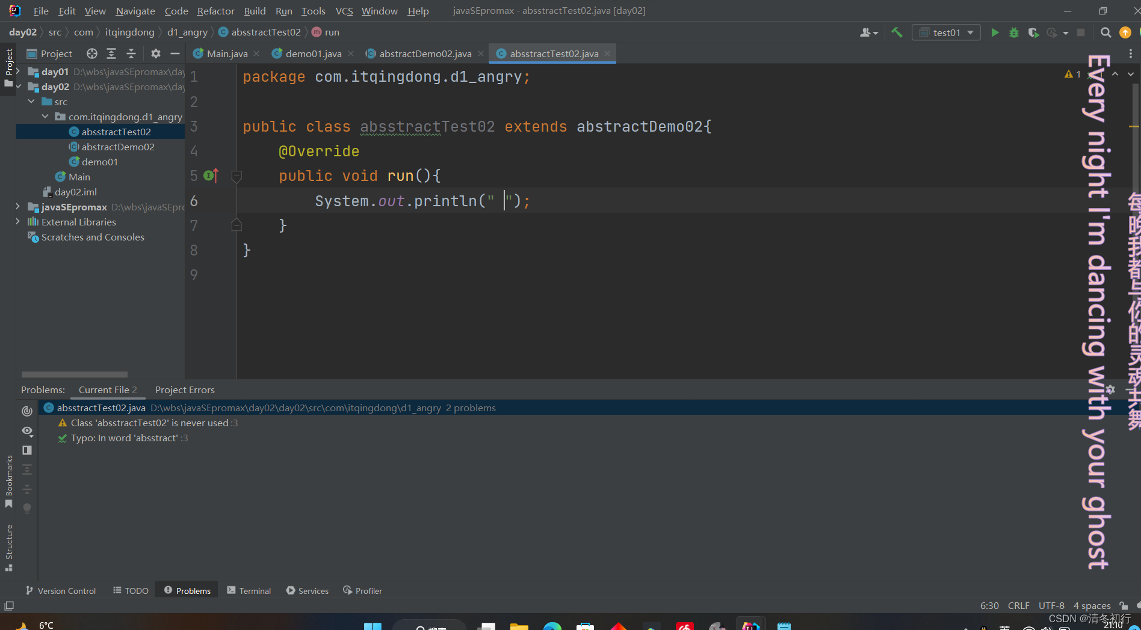Screen dimensions: 1141x630
Task: Open Profiler tool window
Action: pyautogui.click(x=362, y=591)
